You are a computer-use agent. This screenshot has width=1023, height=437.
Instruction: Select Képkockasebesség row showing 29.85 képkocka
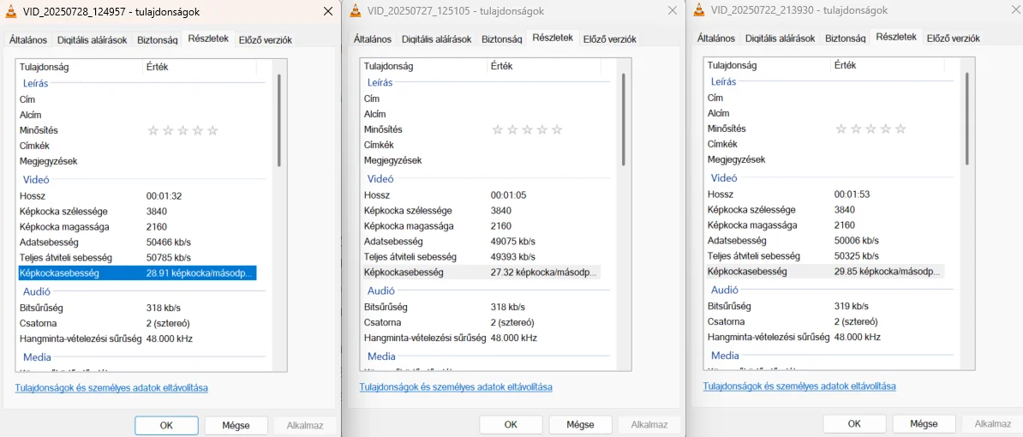pos(823,271)
